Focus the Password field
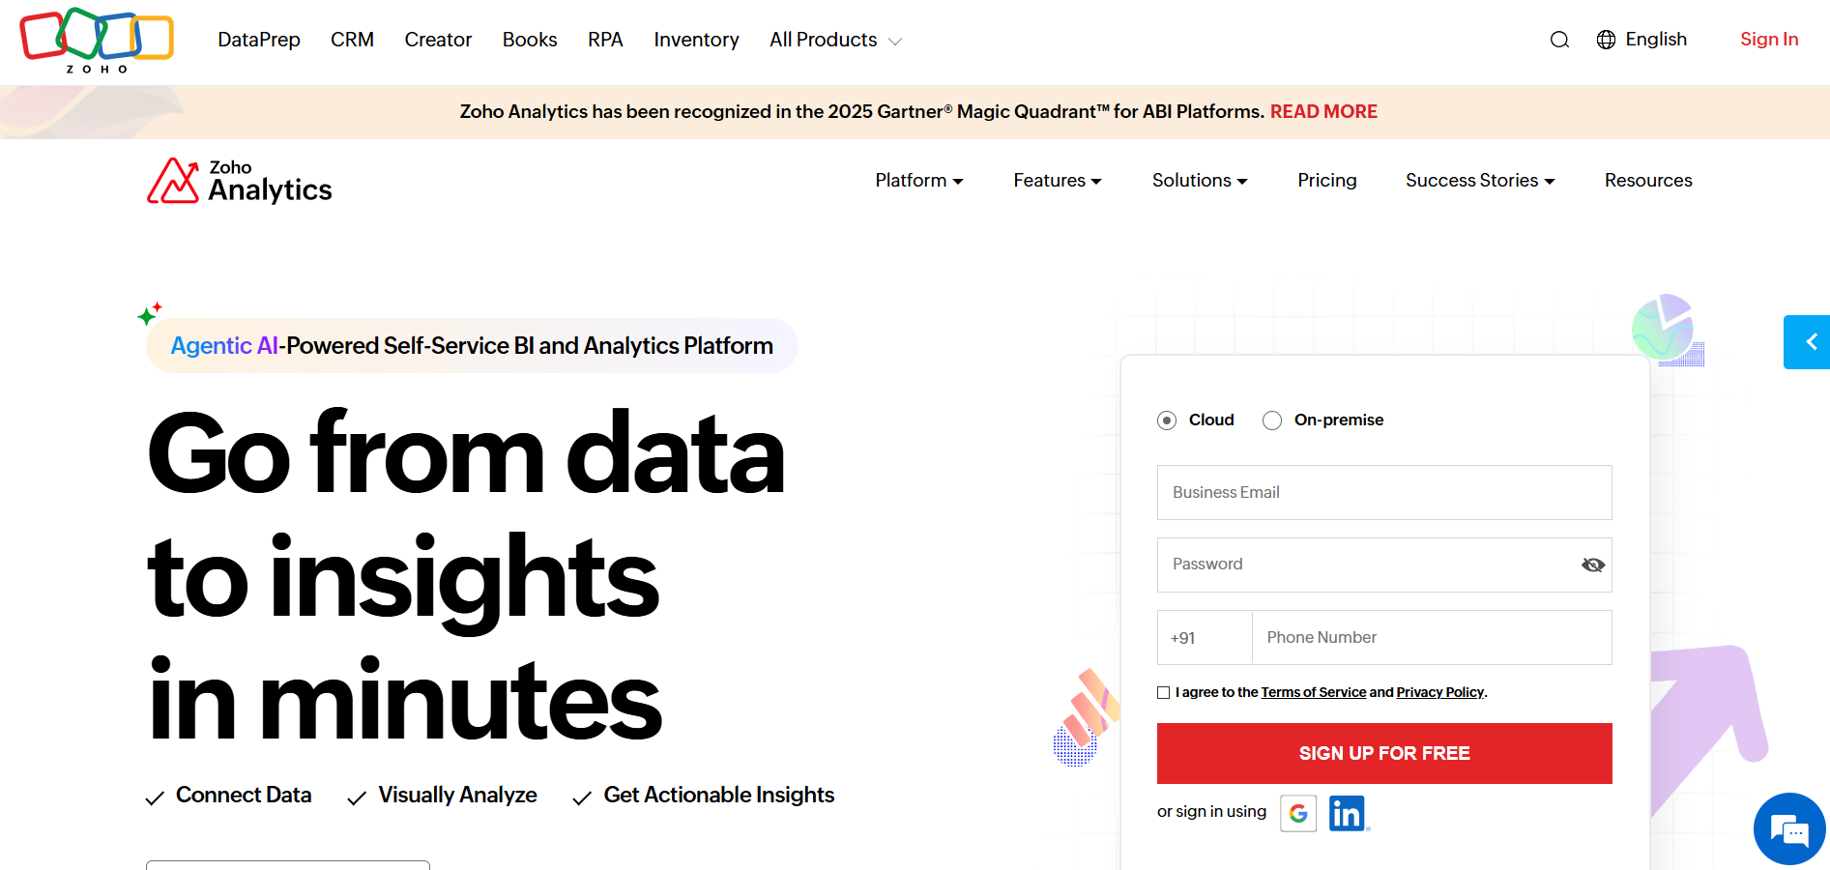This screenshot has height=870, width=1830. pos(1384,565)
